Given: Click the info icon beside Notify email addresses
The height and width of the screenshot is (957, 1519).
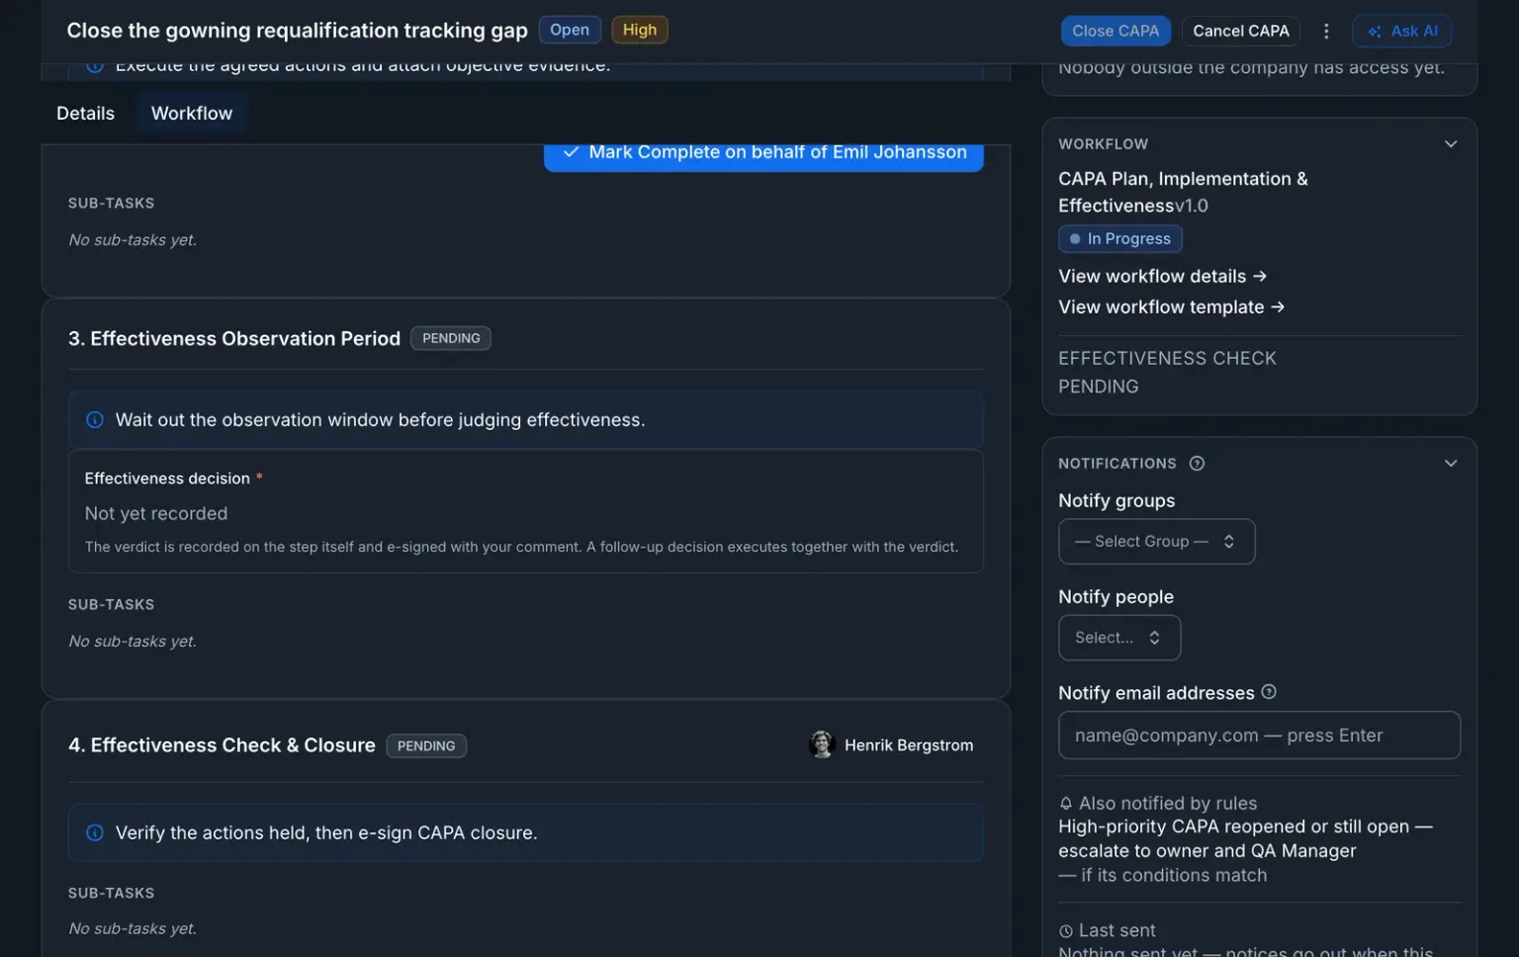Looking at the screenshot, I should (x=1269, y=692).
